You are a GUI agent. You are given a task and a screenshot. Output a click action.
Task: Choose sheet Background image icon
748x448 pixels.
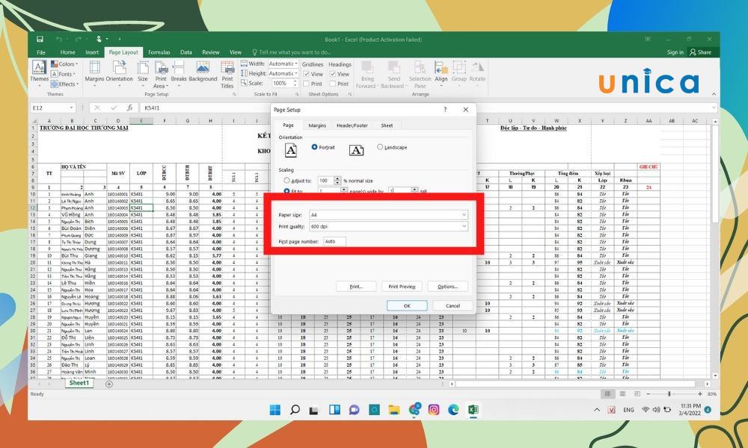point(203,68)
